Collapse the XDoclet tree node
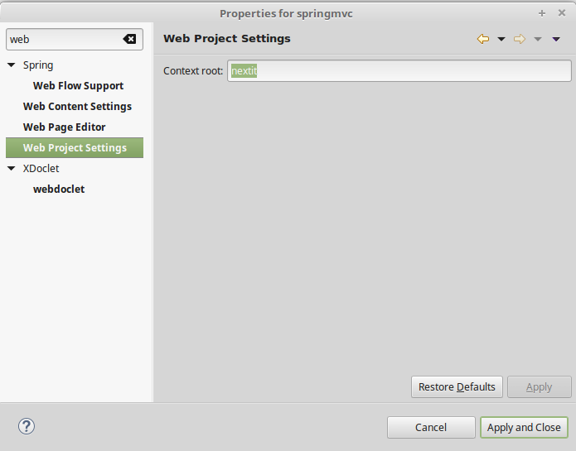The width and height of the screenshot is (576, 451). 12,168
